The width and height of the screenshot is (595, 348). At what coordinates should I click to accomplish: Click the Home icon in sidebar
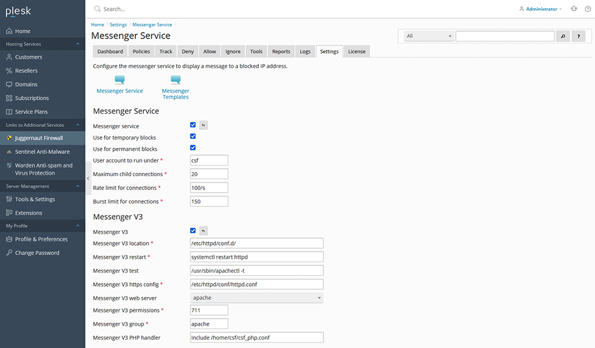9,31
